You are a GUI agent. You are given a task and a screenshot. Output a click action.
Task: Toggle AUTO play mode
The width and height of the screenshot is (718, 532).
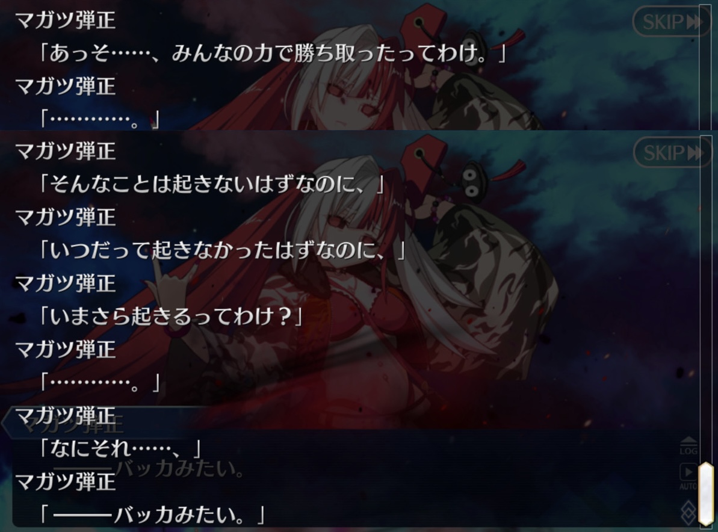[689, 477]
